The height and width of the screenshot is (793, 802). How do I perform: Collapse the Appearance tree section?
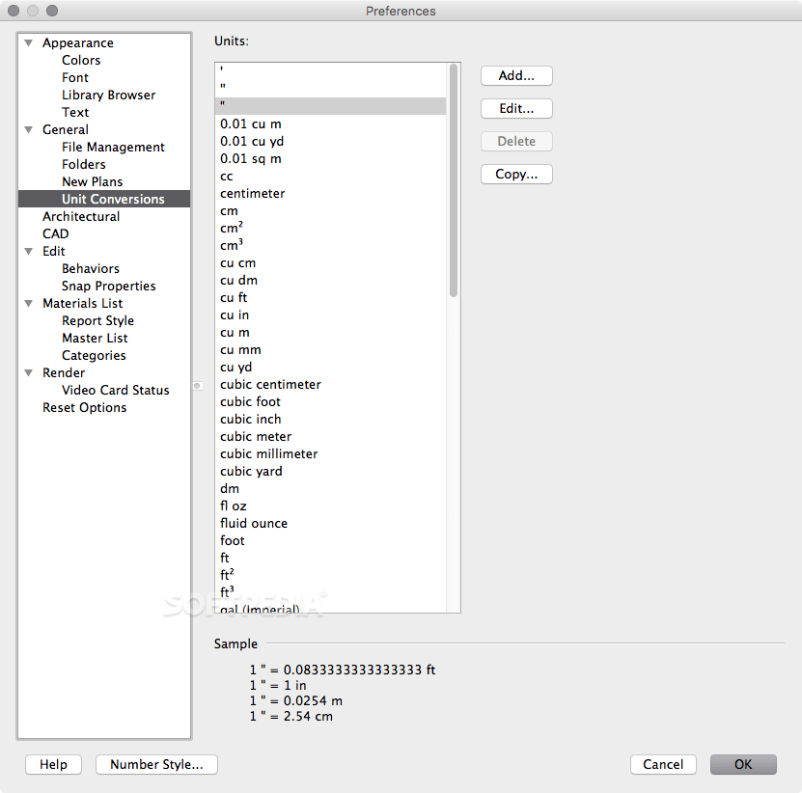click(29, 43)
